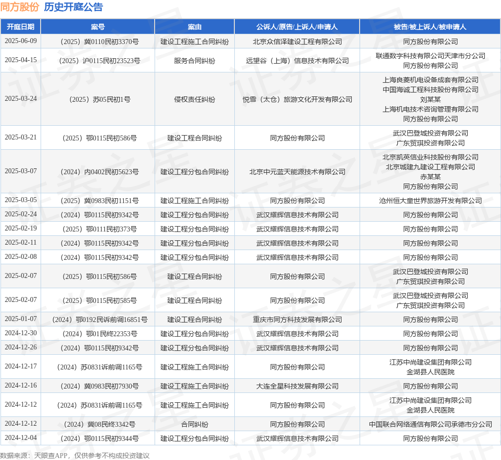Click defendant 刘某某

tap(430, 99)
